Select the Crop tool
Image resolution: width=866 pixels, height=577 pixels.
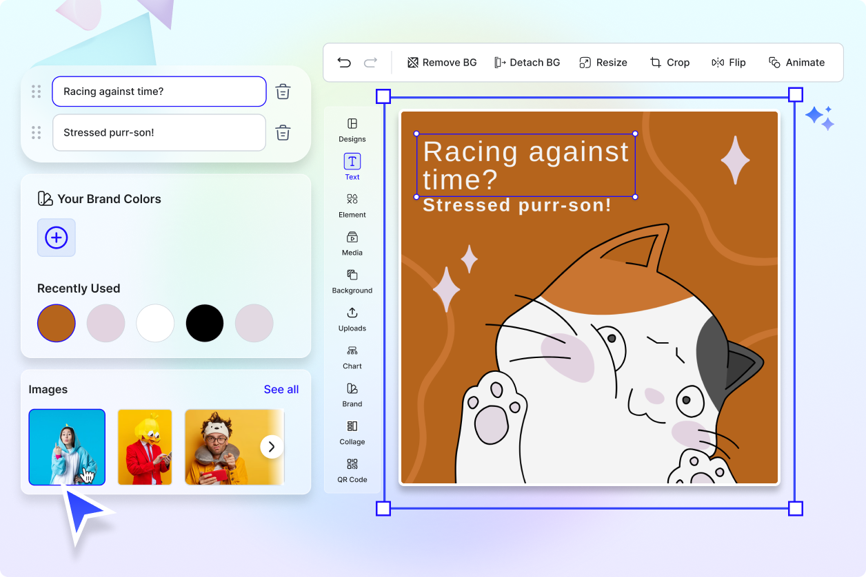click(669, 62)
